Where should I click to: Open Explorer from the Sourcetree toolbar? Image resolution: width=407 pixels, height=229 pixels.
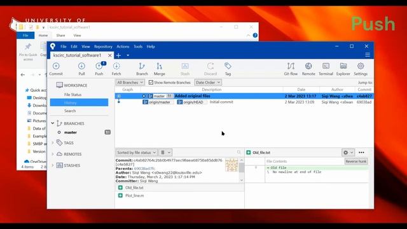coord(343,69)
